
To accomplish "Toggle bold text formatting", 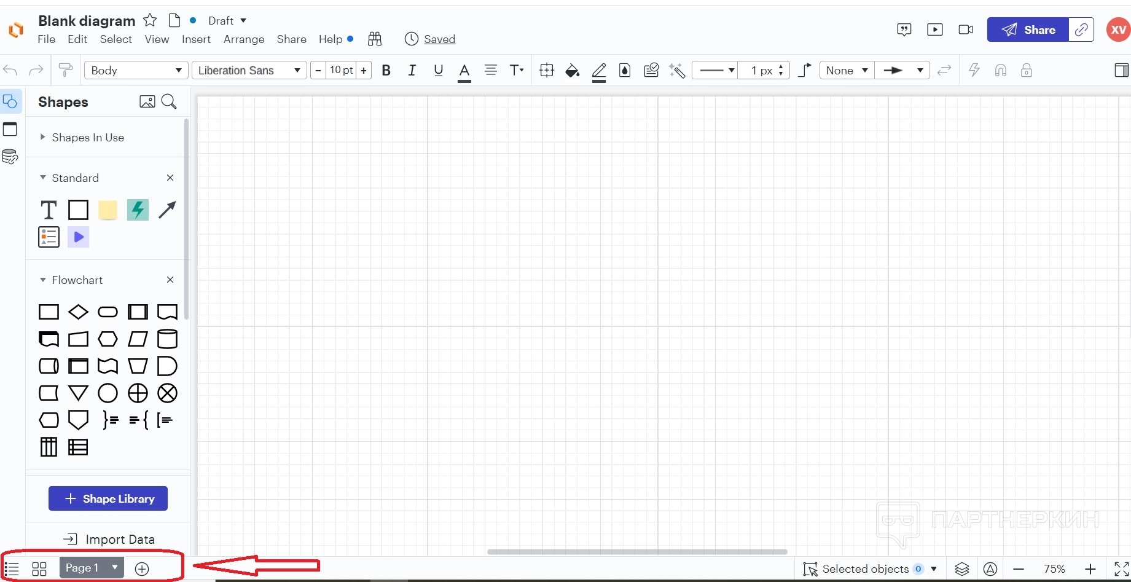I will (386, 71).
